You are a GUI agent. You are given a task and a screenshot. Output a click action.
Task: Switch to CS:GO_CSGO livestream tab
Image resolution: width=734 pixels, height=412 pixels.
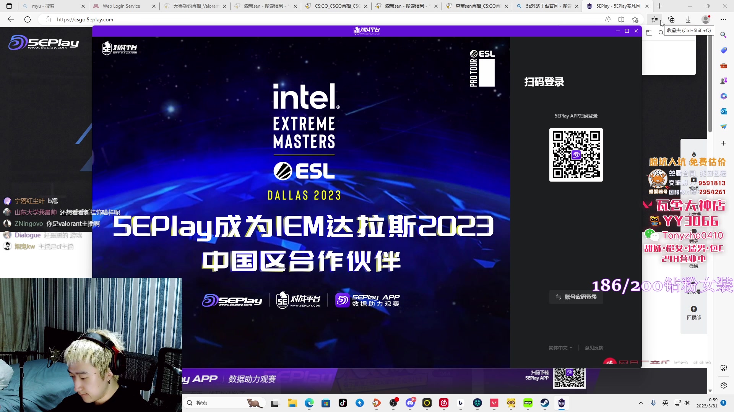tap(336, 6)
